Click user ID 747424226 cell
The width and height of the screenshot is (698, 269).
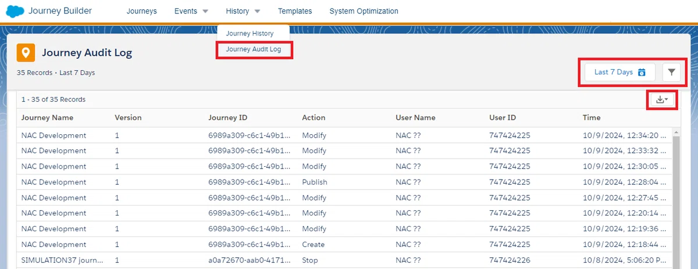(x=510, y=260)
